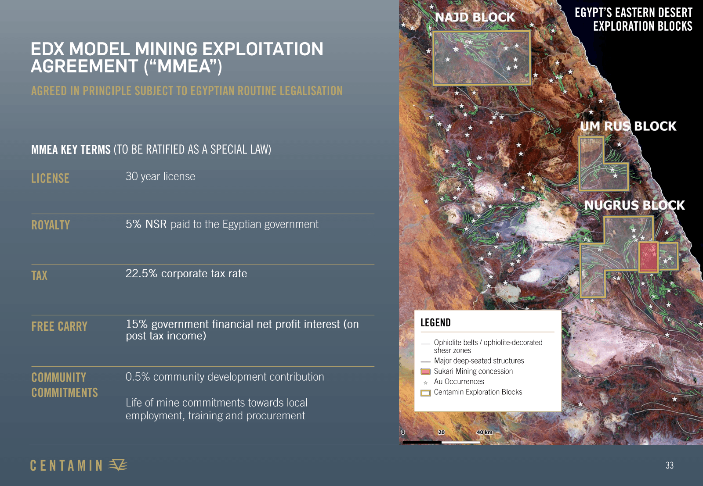The height and width of the screenshot is (486, 703).
Task: Click the FREE CARRY label
Action: pyautogui.click(x=59, y=326)
